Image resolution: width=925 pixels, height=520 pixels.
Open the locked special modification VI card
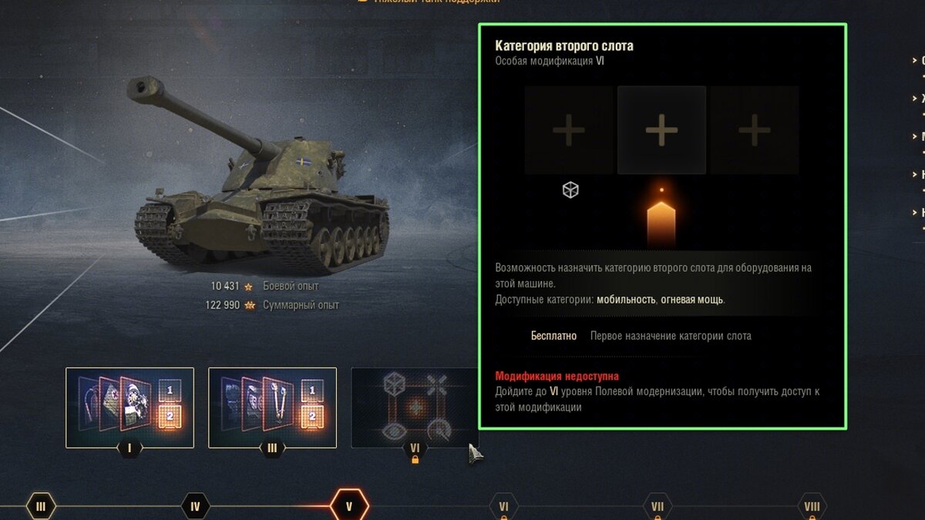[x=415, y=408]
